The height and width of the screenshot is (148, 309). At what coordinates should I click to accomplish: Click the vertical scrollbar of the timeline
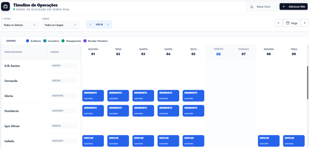[x=308, y=82]
